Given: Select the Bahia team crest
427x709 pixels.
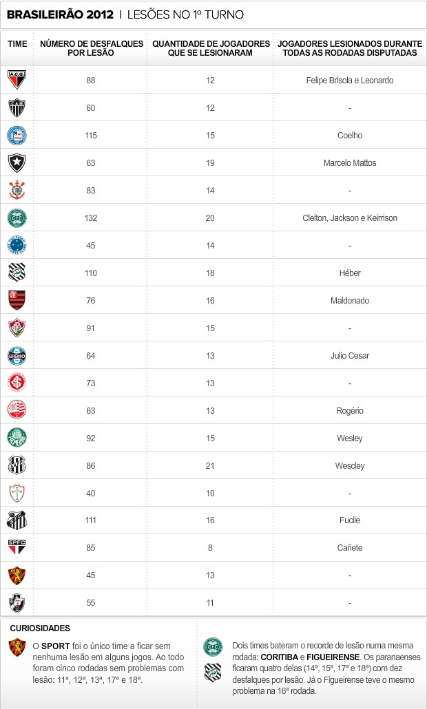Looking at the screenshot, I should click(17, 135).
